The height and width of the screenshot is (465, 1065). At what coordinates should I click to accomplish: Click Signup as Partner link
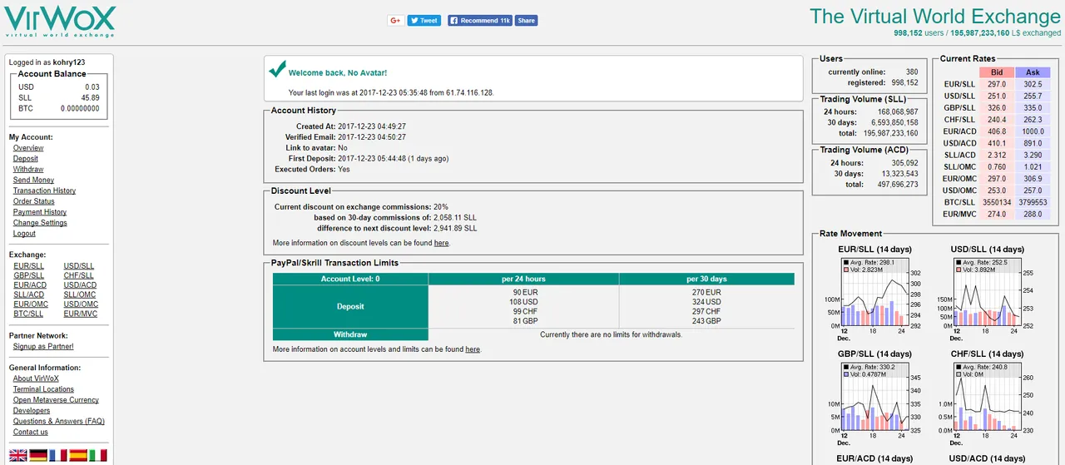[43, 347]
